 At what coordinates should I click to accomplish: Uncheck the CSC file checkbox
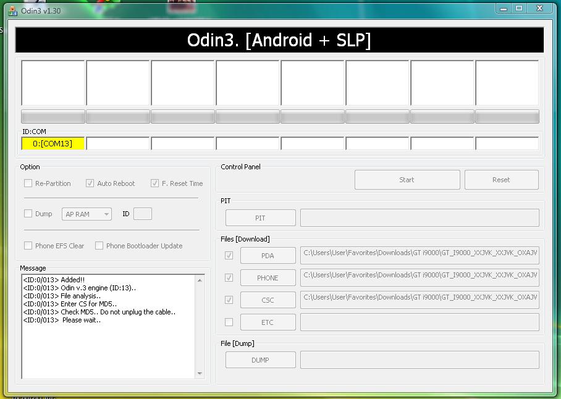(229, 300)
